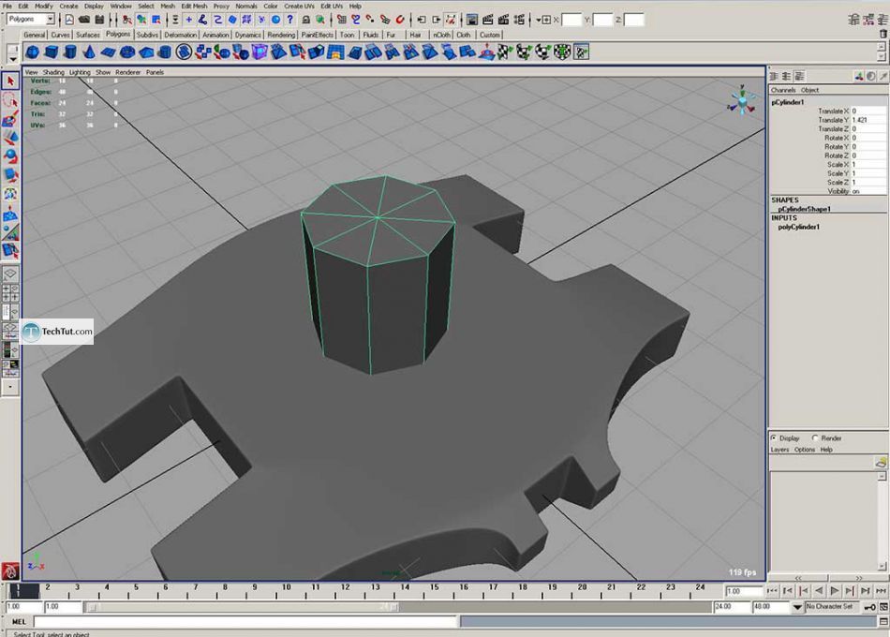The width and height of the screenshot is (890, 637).
Task: Toggle show Channel Box button top right
Action: click(x=883, y=20)
